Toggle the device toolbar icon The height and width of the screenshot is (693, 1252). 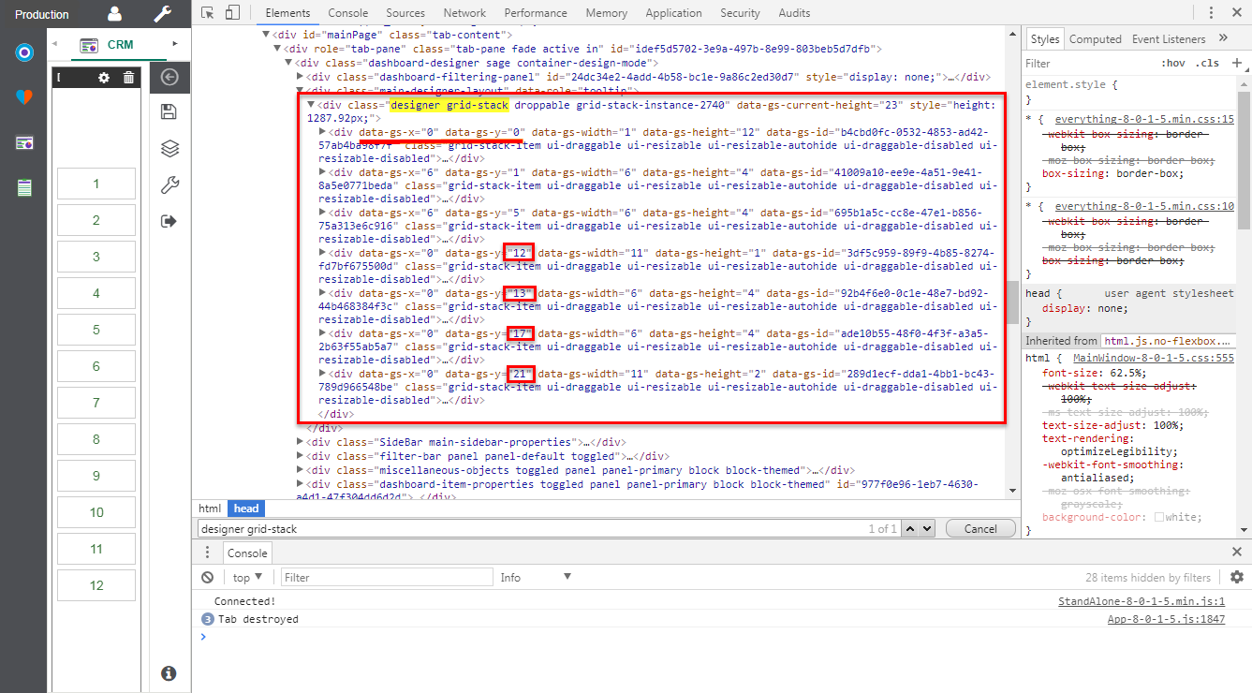[x=232, y=13]
